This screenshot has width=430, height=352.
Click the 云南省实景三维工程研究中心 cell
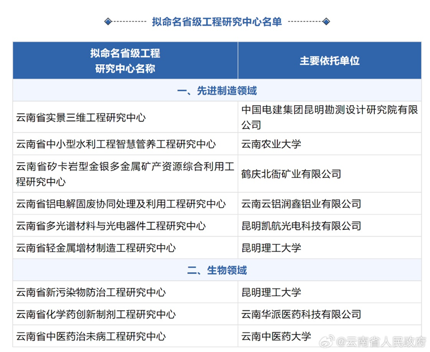point(81,117)
